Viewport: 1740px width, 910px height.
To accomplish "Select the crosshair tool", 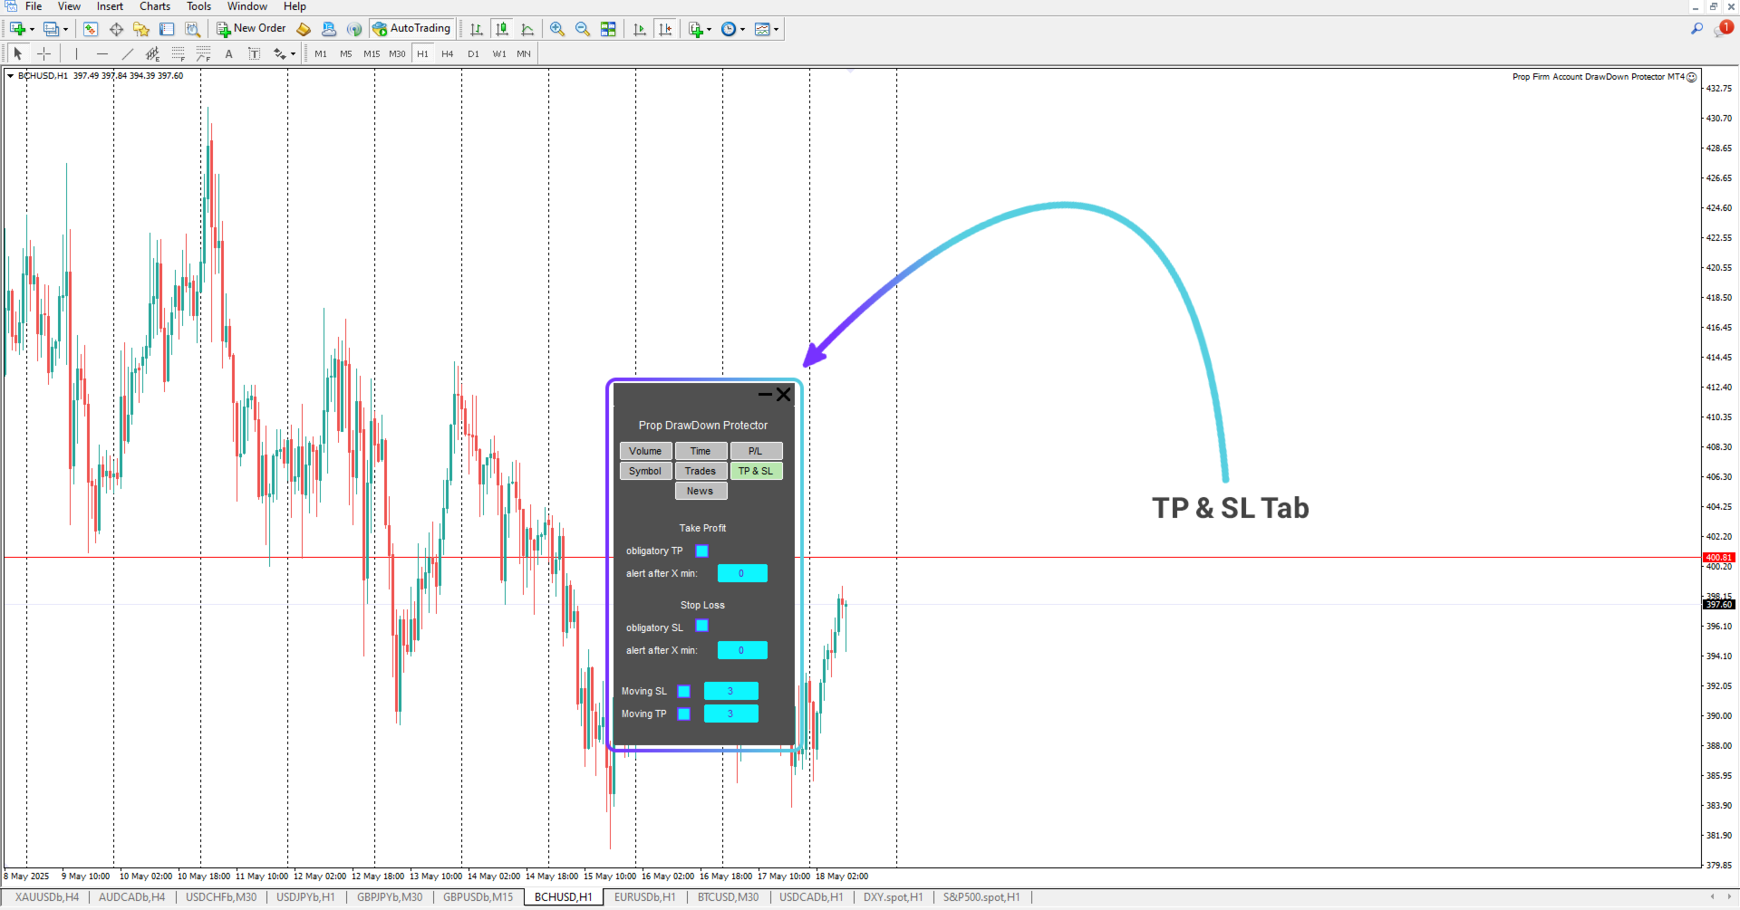I will (x=43, y=53).
